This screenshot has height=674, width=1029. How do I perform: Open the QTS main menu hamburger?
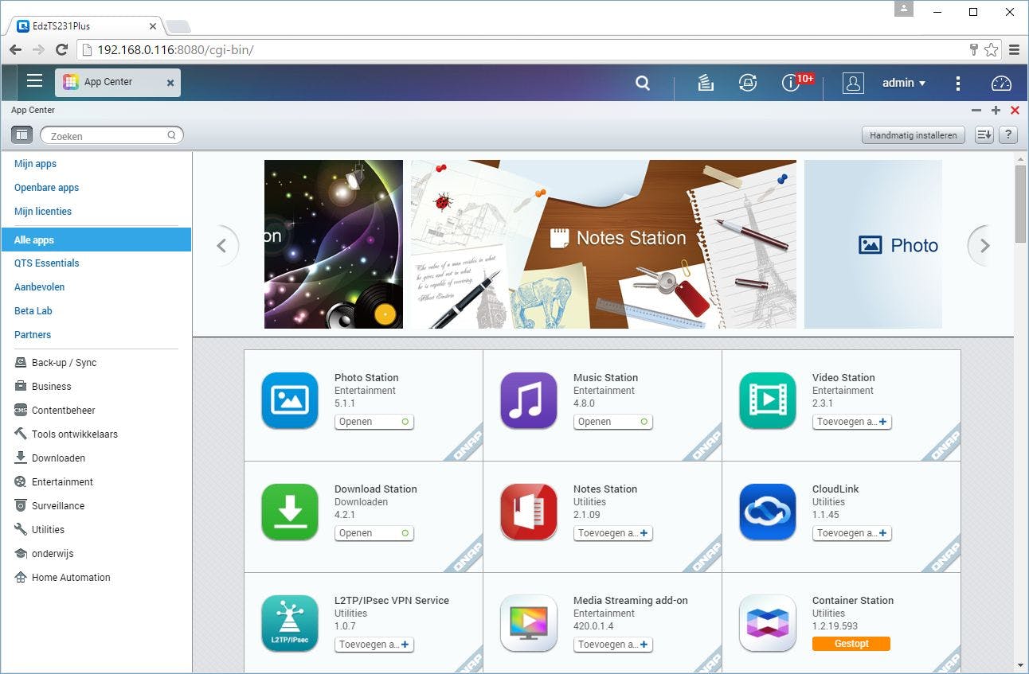click(34, 81)
